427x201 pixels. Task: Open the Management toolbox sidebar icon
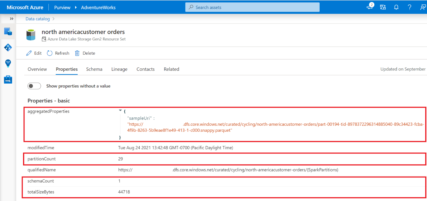pos(8,79)
